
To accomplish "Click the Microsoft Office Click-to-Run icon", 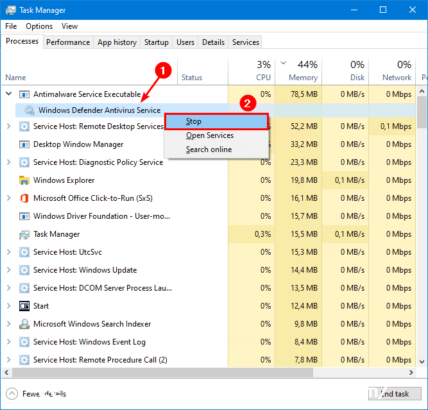I will click(x=24, y=198).
